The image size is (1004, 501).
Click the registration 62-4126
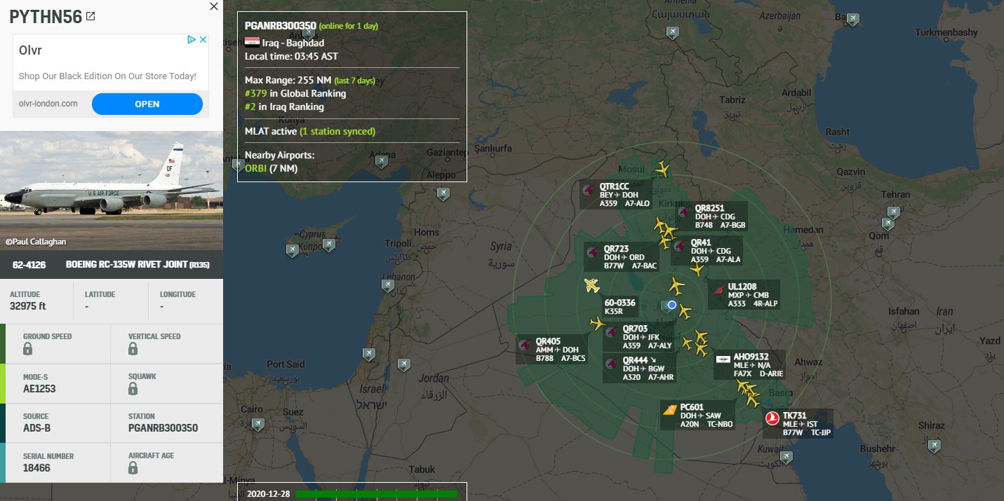(x=29, y=265)
